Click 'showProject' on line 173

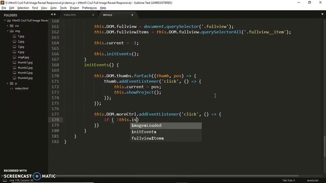(140, 93)
